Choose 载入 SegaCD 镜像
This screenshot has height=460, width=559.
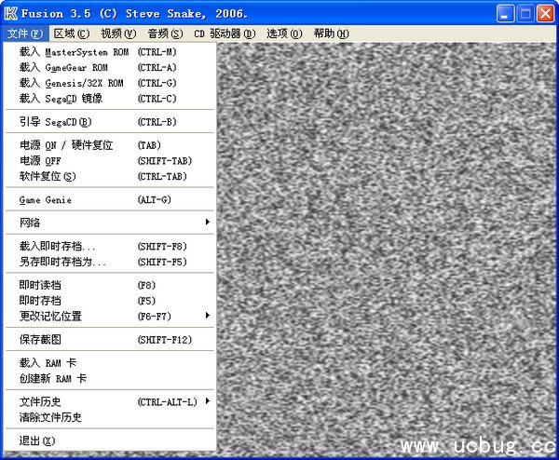click(110, 99)
